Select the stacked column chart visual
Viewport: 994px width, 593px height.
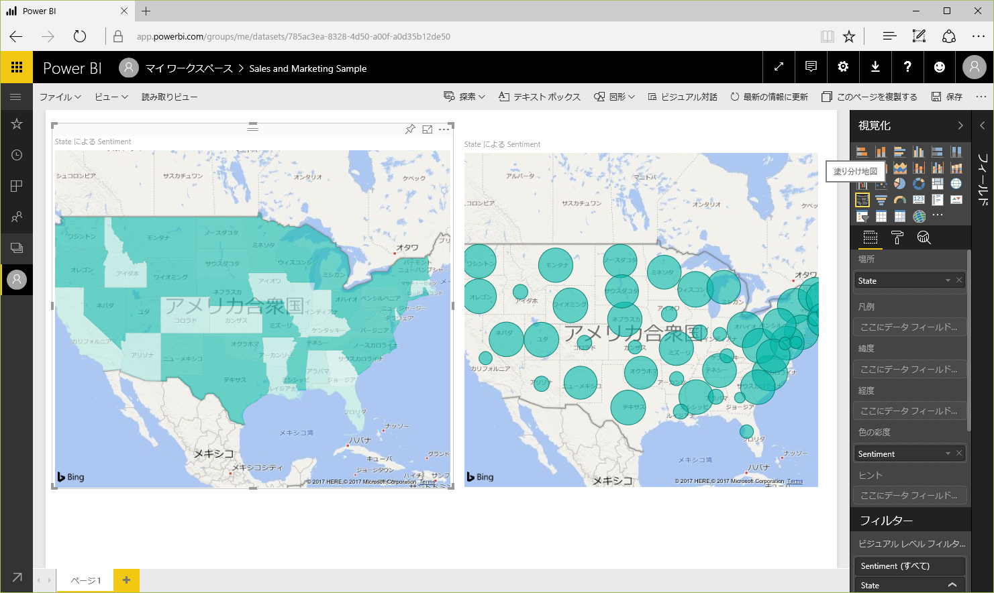point(881,152)
